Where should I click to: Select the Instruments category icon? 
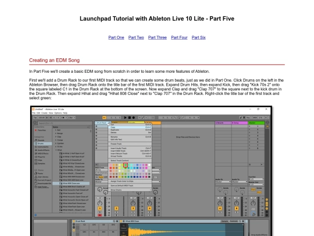click(36, 147)
